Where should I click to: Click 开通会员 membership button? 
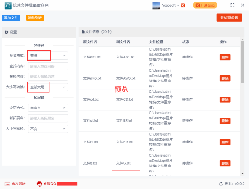click(205, 5)
